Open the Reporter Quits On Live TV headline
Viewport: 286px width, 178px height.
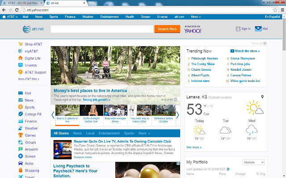click(x=122, y=142)
